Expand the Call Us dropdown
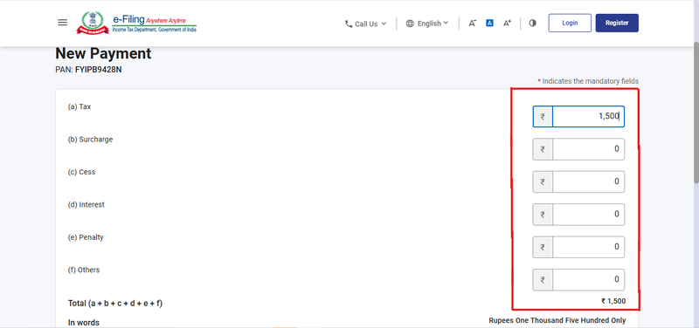The width and height of the screenshot is (699, 328). 366,24
